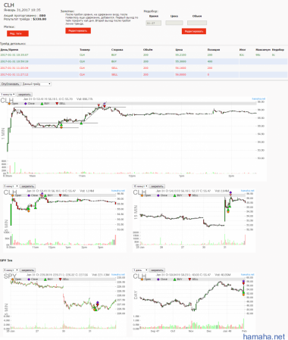The image size is (288, 340).
Task: Click the red Редактировать button under the notes text
Action: (x=78, y=31)
